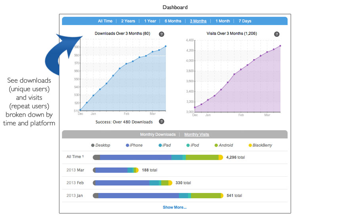339x221 pixels.
Task: Click help icon beside Visits Over 3 Months
Action: click(x=276, y=34)
